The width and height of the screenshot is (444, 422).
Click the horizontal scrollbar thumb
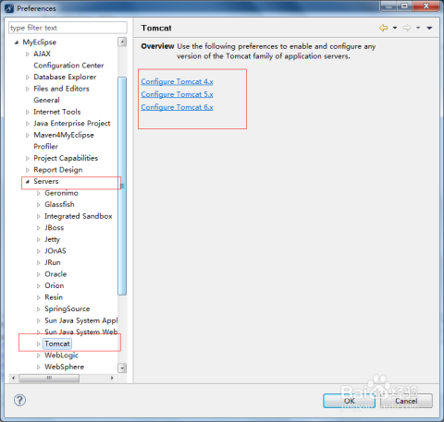49,378
